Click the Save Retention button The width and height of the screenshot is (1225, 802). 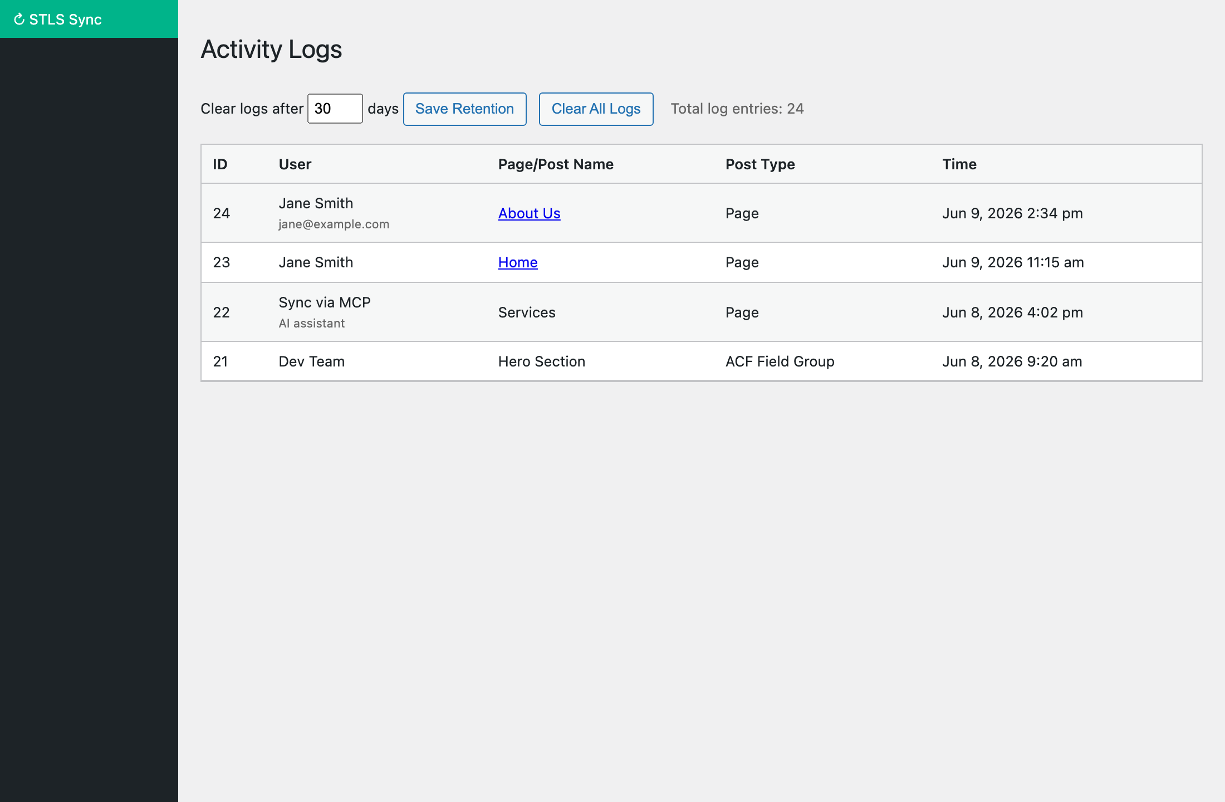pyautogui.click(x=464, y=109)
